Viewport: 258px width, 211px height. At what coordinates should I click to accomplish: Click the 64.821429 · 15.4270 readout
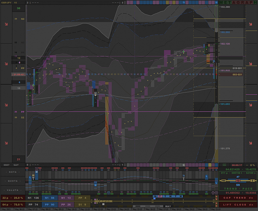[241, 169]
